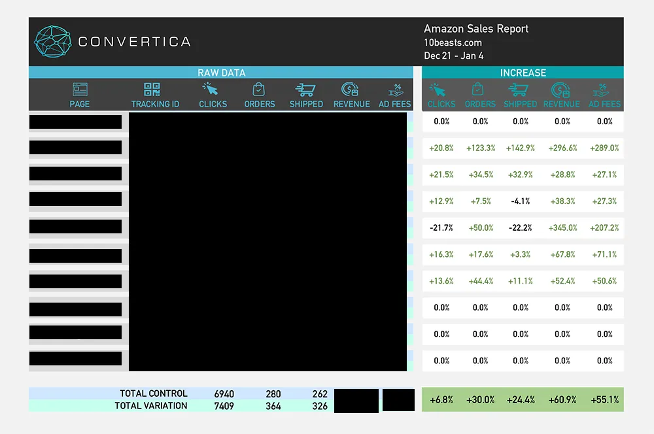Click the CLICKS cursor icon under Increase
The image size is (654, 434).
[x=437, y=89]
